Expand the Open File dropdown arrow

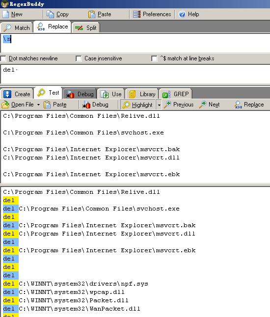(x=38, y=105)
